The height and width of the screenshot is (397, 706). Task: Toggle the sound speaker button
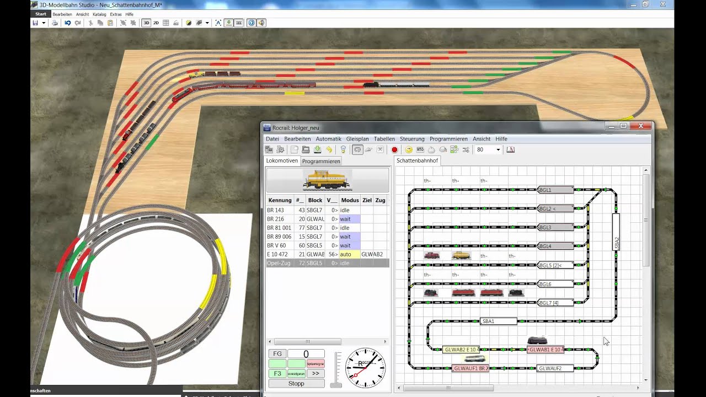click(x=261, y=23)
